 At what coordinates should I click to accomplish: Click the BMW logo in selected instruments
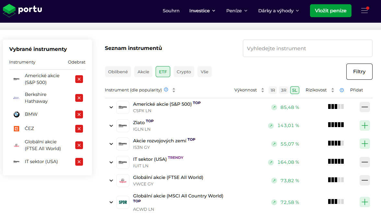[x=17, y=114]
